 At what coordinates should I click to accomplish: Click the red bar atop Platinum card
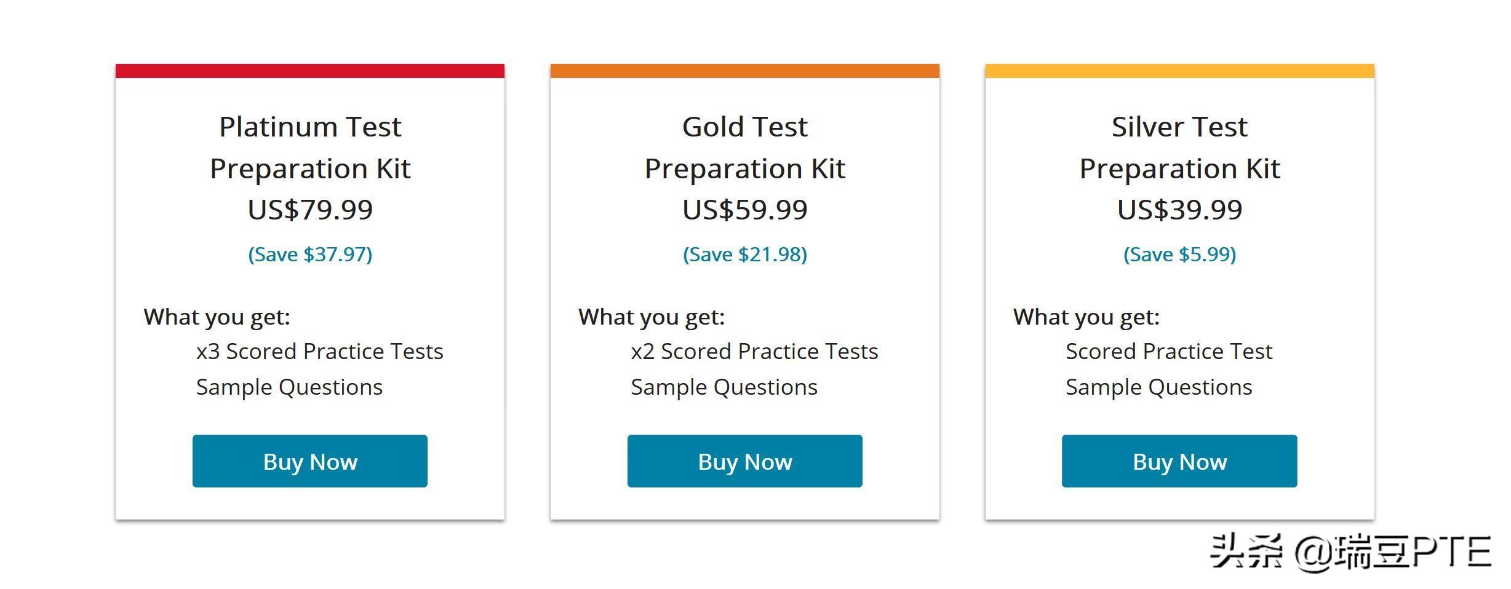click(x=310, y=71)
